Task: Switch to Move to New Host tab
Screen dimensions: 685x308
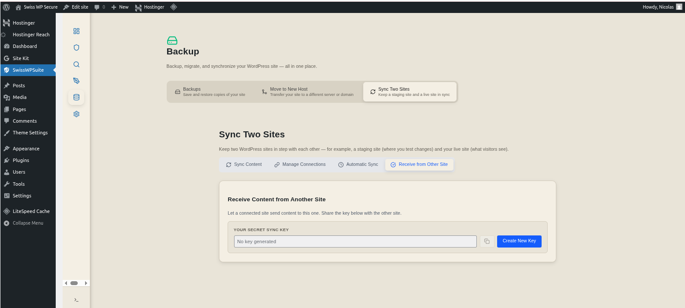Action: tap(308, 92)
